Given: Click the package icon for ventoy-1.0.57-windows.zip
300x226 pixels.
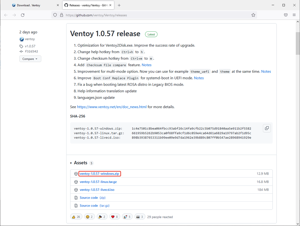Looking at the screenshot, I should (x=76, y=174).
